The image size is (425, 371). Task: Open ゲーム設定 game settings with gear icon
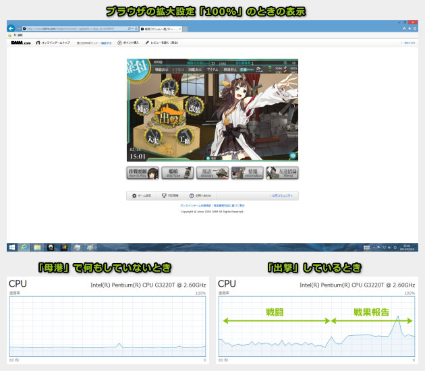pyautogui.click(x=142, y=196)
